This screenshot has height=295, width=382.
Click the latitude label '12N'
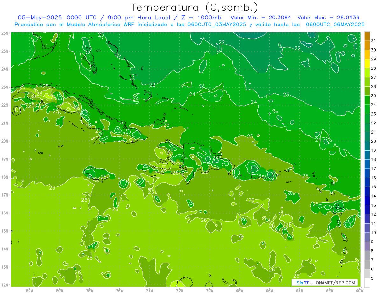pos(5,285)
